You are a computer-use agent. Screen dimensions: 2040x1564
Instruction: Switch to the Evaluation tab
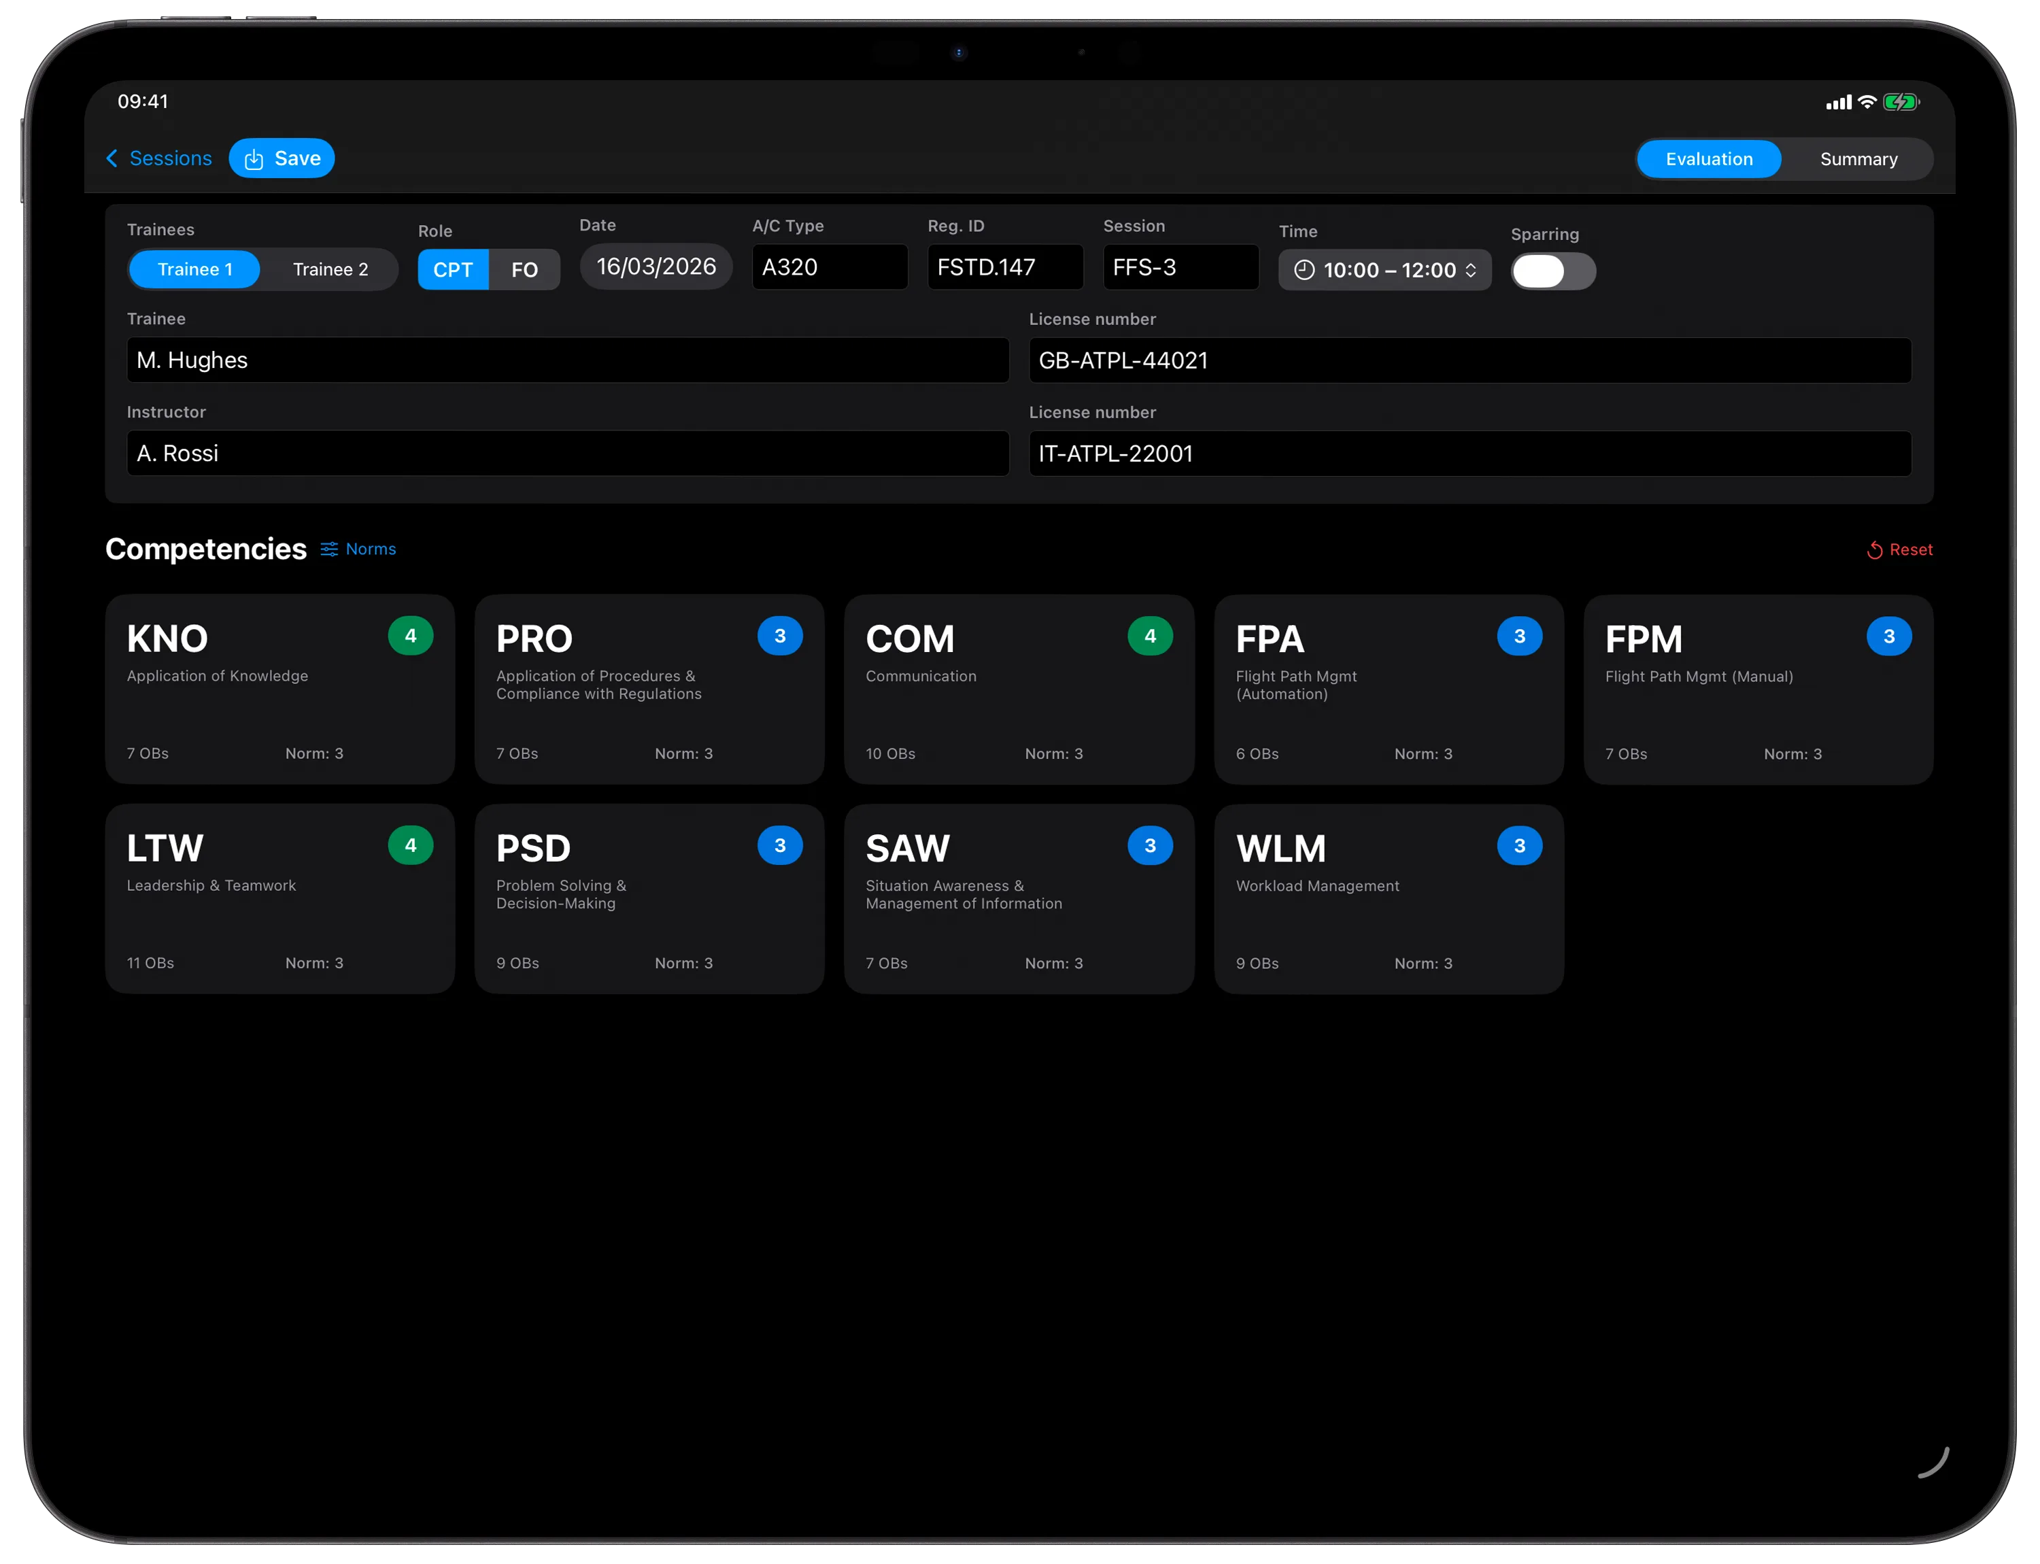click(x=1709, y=159)
